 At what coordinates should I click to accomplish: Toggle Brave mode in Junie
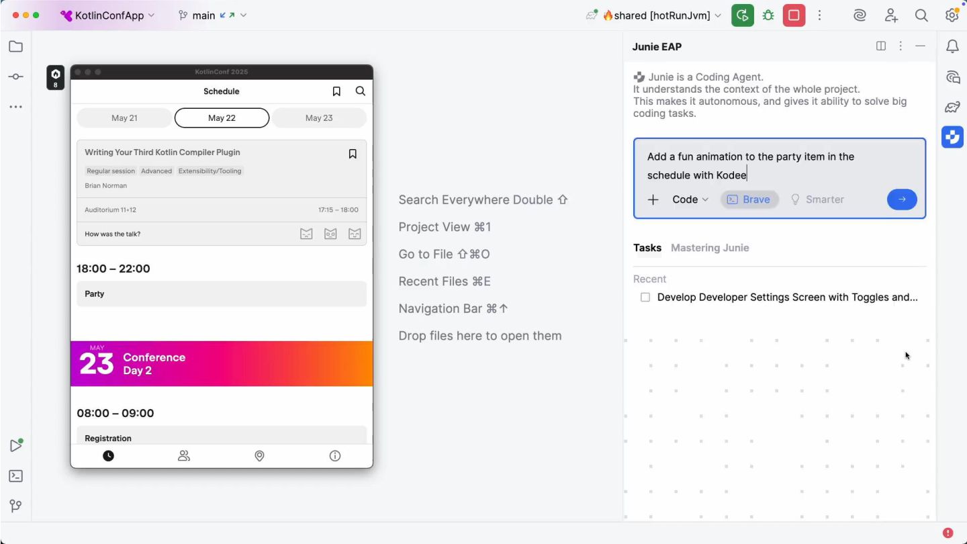[x=749, y=199]
